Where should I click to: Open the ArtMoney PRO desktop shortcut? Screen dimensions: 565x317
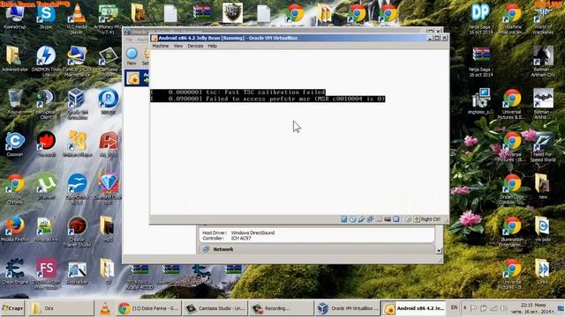pos(108,18)
